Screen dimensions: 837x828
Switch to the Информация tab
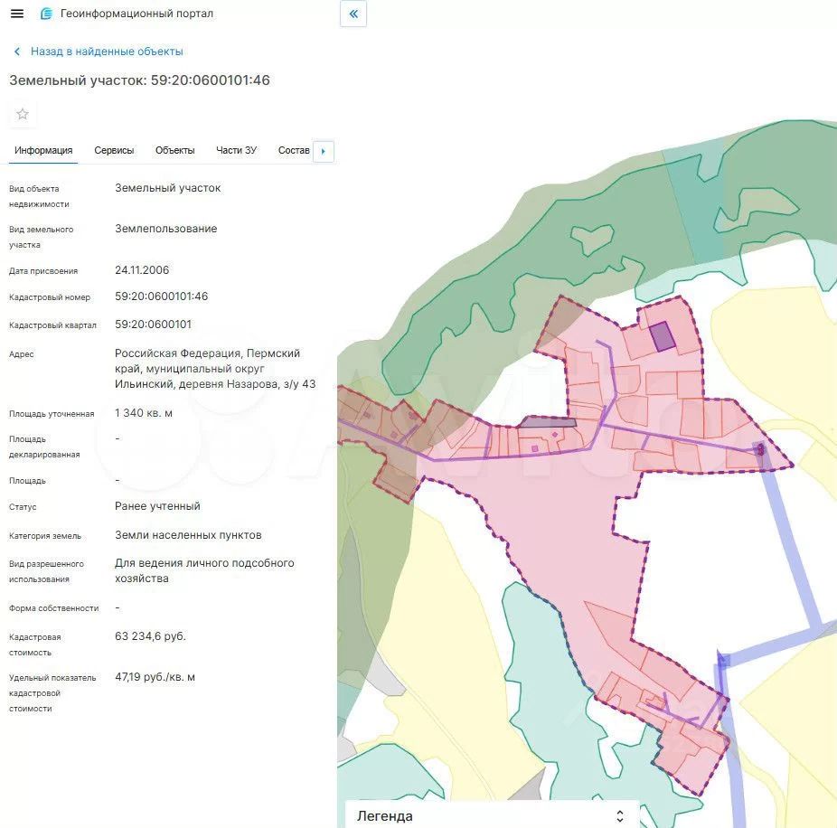(43, 150)
